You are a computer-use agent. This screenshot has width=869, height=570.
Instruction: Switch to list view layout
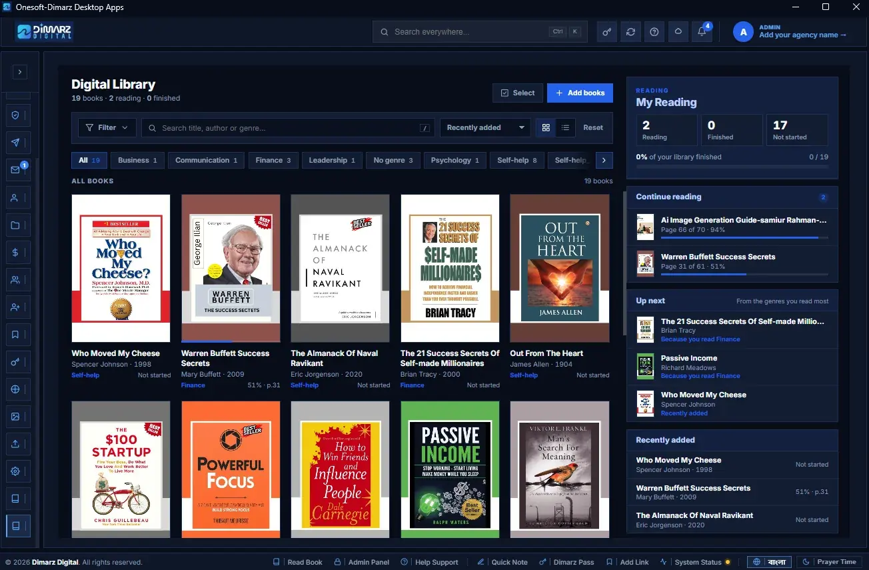565,128
